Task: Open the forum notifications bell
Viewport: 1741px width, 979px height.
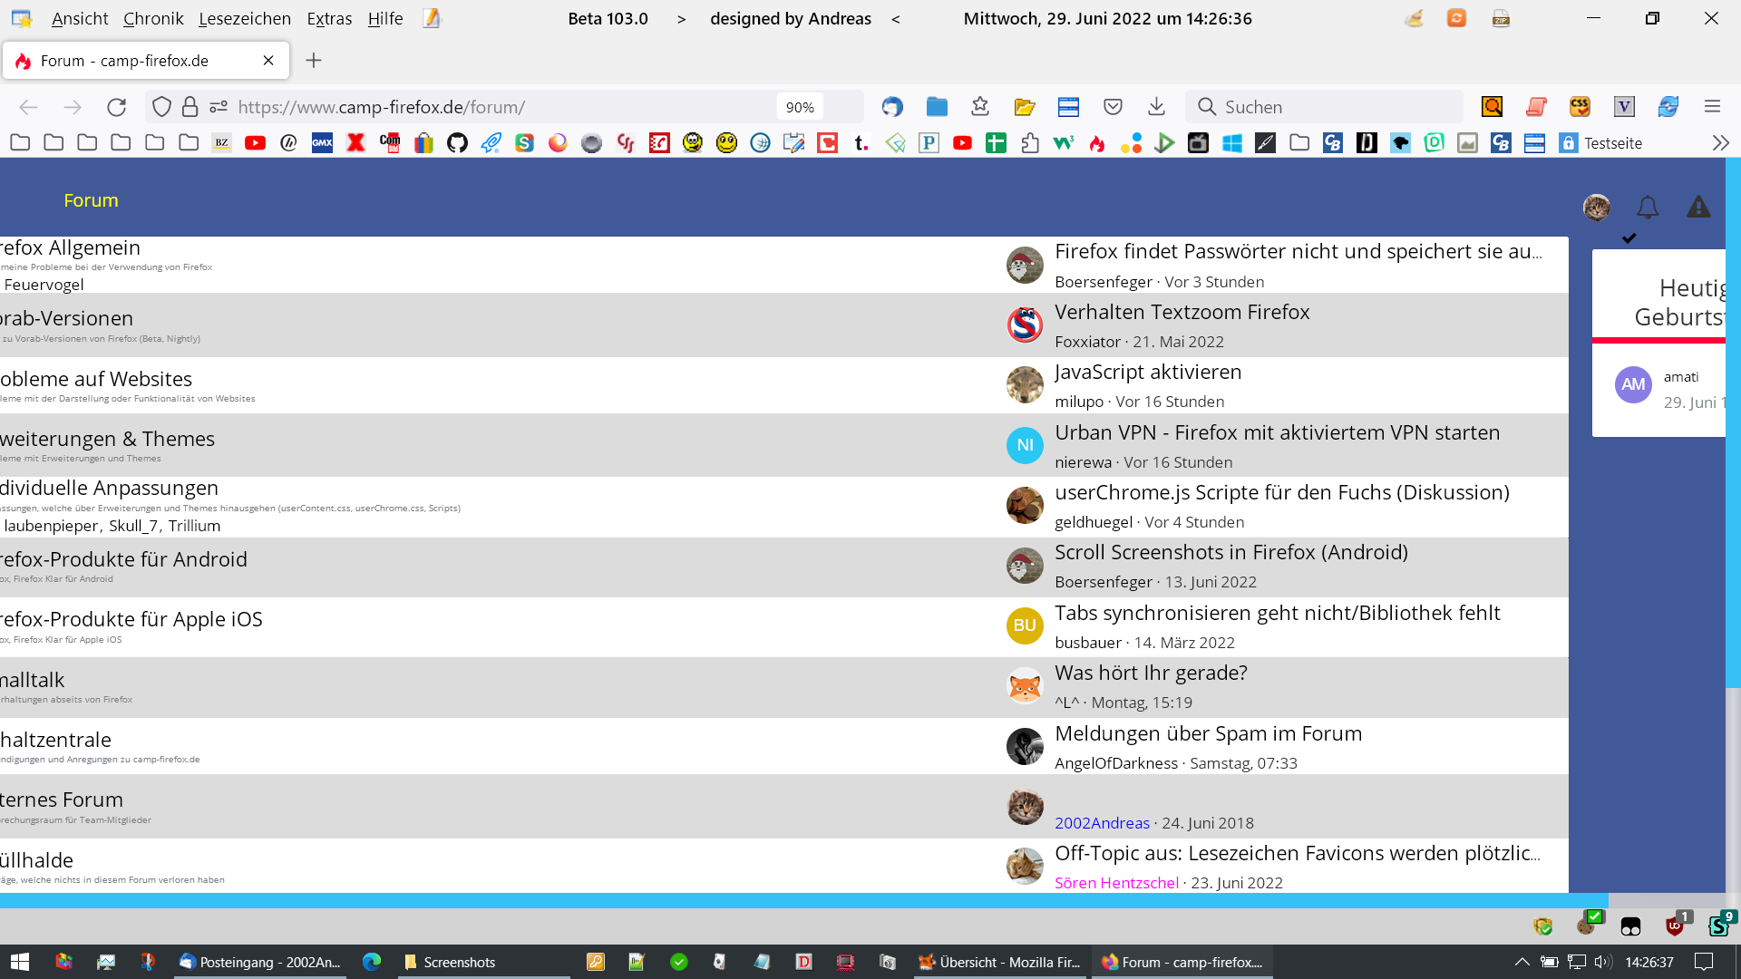Action: pyautogui.click(x=1648, y=208)
